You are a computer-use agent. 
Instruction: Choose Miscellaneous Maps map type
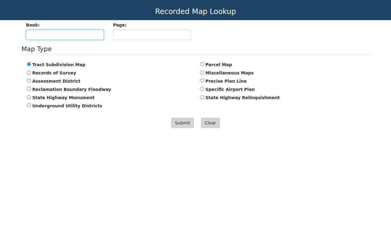click(202, 73)
